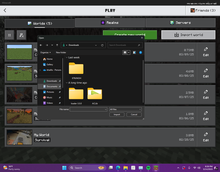Select My World Survival from 02/28/25
The height and width of the screenshot is (172, 220).
[101, 137]
